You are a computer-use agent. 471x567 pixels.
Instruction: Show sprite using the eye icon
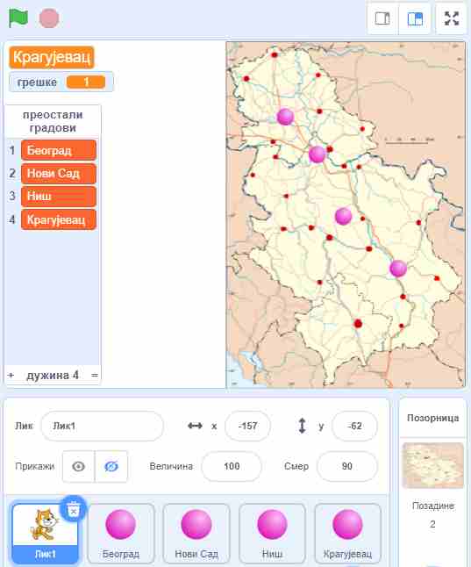coord(78,466)
